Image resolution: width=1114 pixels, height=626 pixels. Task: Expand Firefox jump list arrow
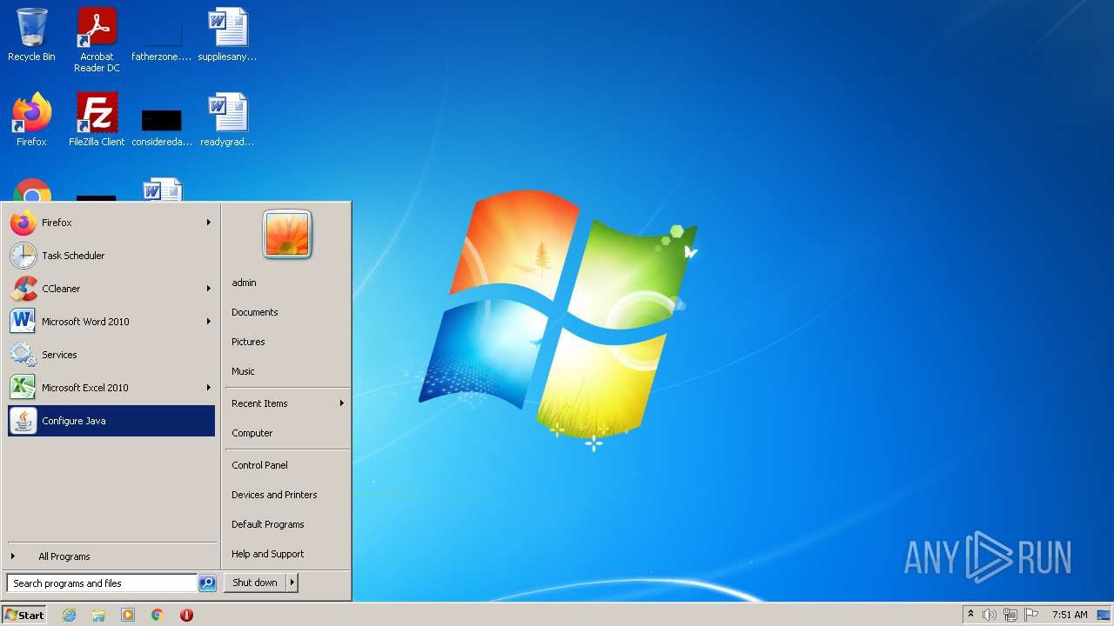point(209,223)
